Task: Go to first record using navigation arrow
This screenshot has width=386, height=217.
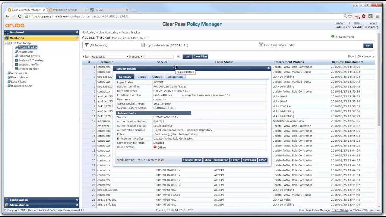Action: click(x=118, y=160)
